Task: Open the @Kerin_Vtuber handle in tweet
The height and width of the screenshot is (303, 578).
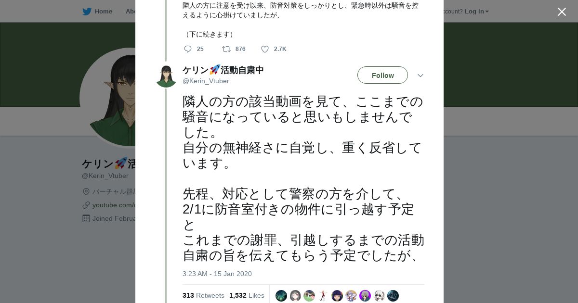Action: (206, 81)
